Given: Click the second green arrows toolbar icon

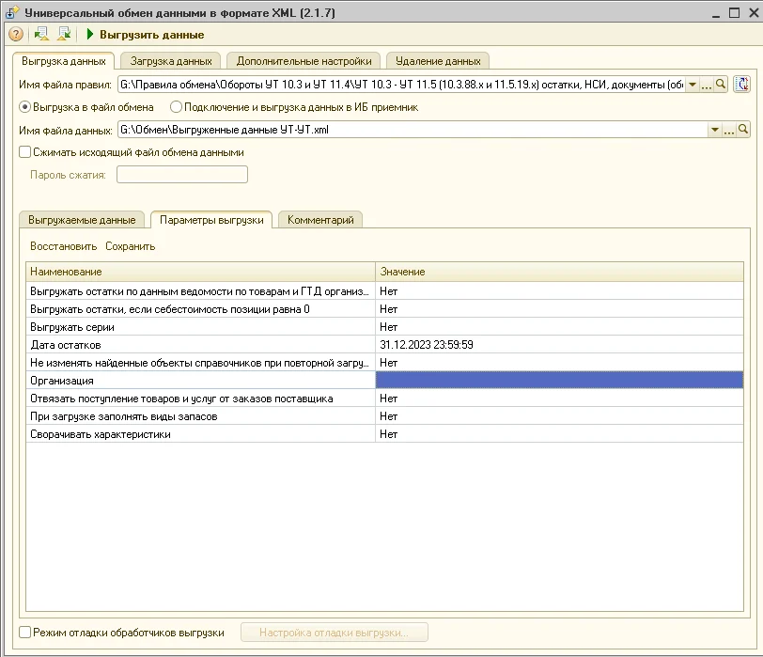Looking at the screenshot, I should [x=64, y=35].
